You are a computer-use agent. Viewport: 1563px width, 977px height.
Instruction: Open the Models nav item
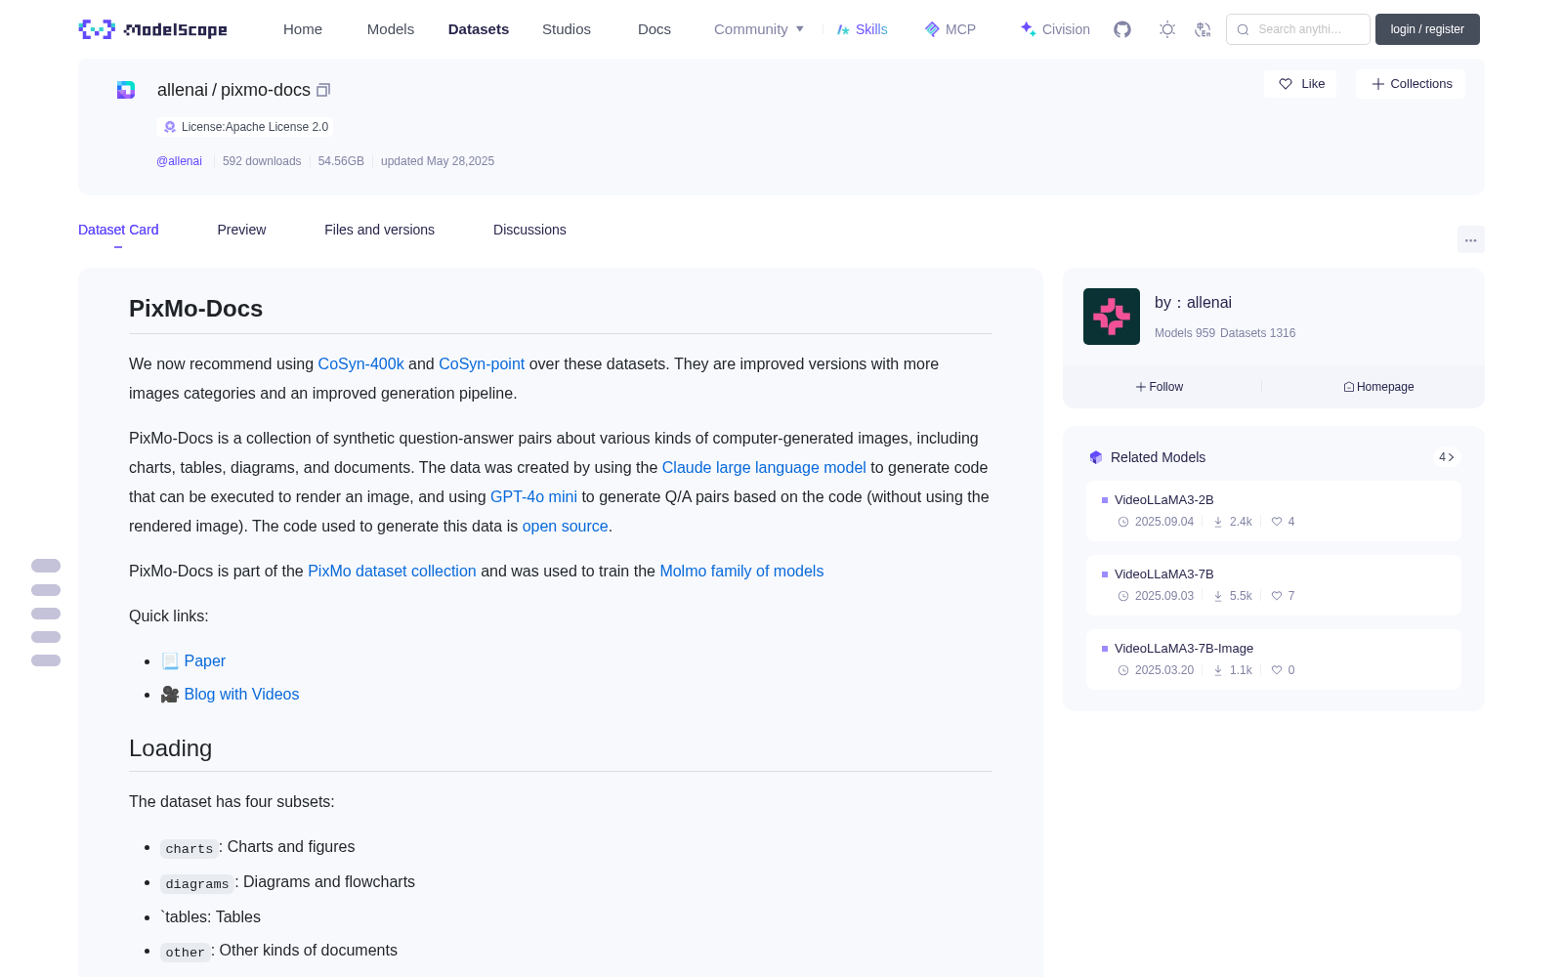click(x=391, y=29)
